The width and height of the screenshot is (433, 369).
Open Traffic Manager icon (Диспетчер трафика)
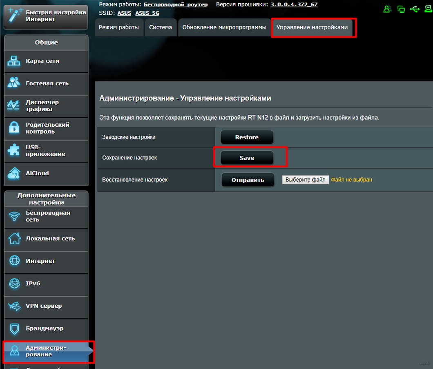click(13, 105)
